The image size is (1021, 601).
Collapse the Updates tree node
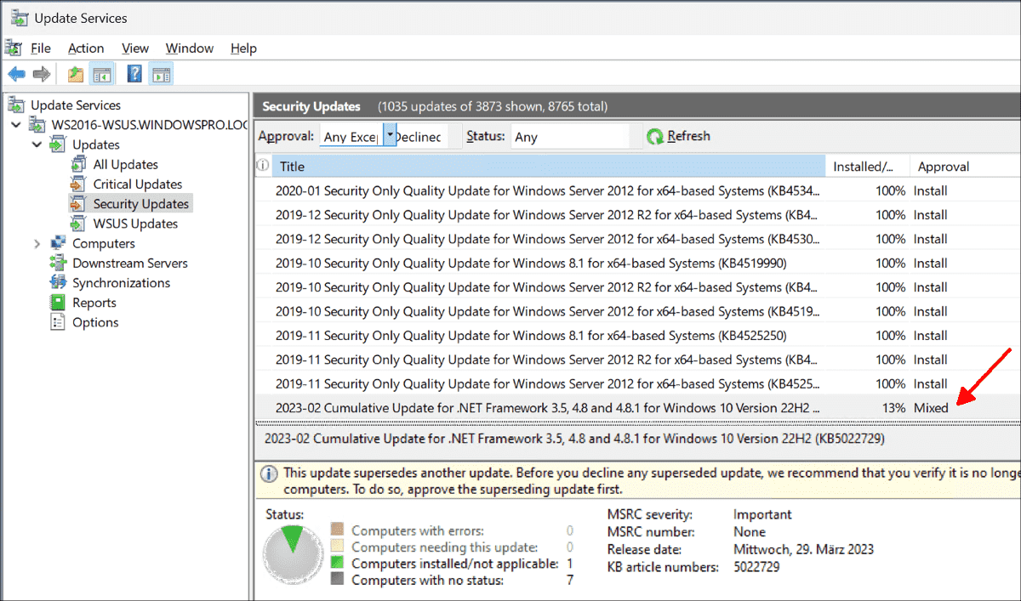(x=37, y=144)
